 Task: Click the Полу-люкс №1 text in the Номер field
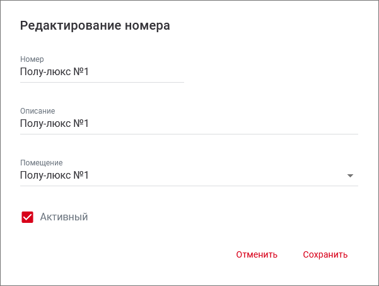pyautogui.click(x=54, y=72)
